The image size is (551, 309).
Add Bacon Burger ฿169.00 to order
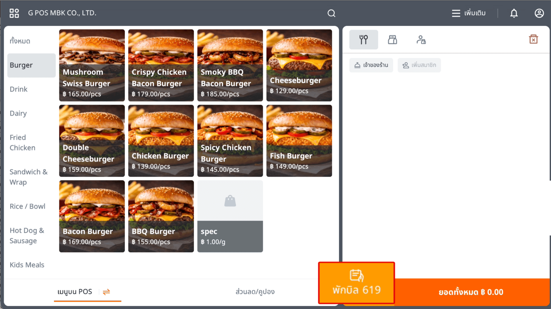(x=92, y=216)
